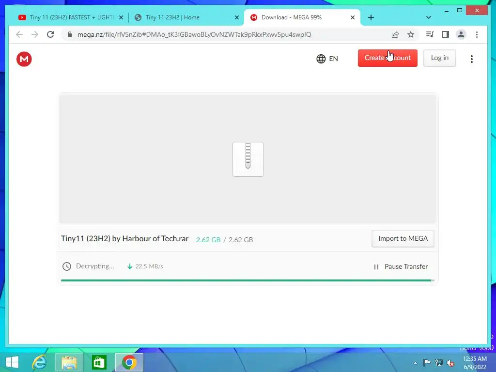Click the Log in button
This screenshot has height=372, width=496.
point(440,58)
